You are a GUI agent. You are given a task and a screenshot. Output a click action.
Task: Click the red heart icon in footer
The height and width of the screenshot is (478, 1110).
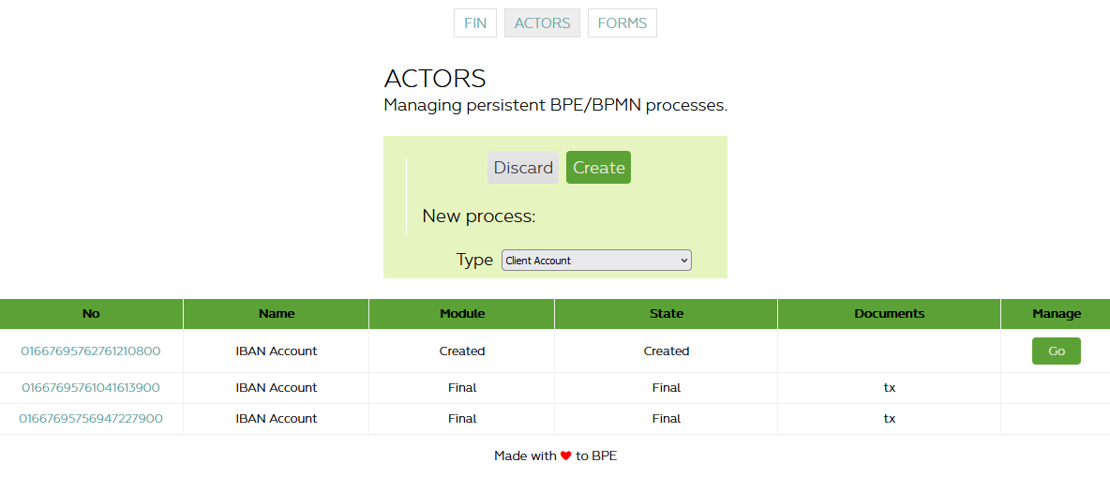pos(566,456)
